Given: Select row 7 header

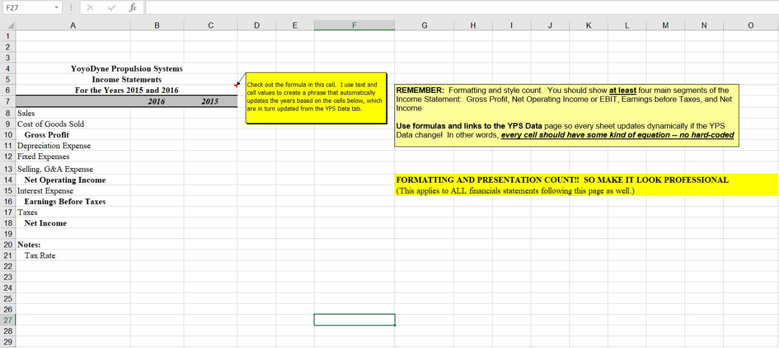Looking at the screenshot, I should tap(8, 101).
